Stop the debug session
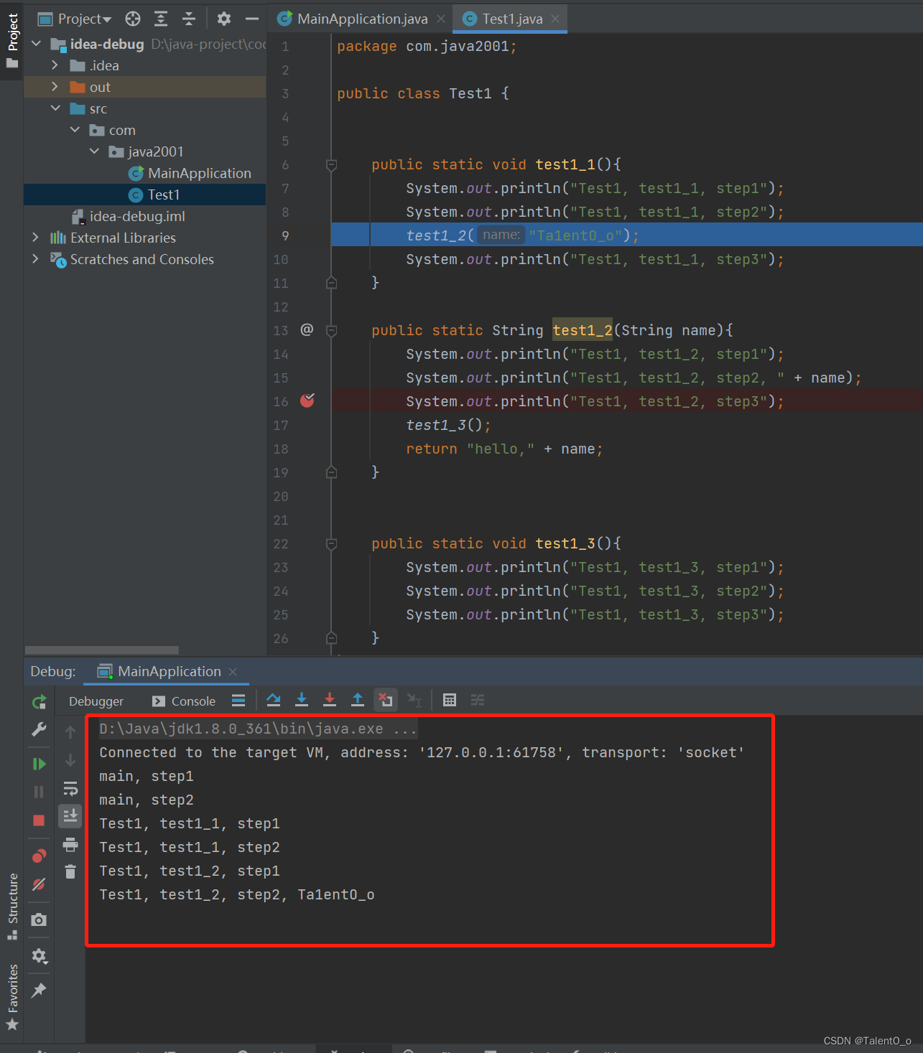923x1053 pixels. click(40, 820)
